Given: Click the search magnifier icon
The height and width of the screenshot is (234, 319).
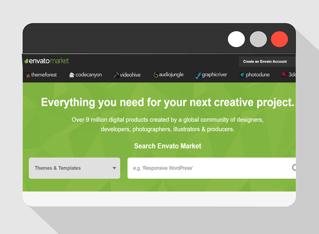Looking at the screenshot, I should click(x=294, y=168).
